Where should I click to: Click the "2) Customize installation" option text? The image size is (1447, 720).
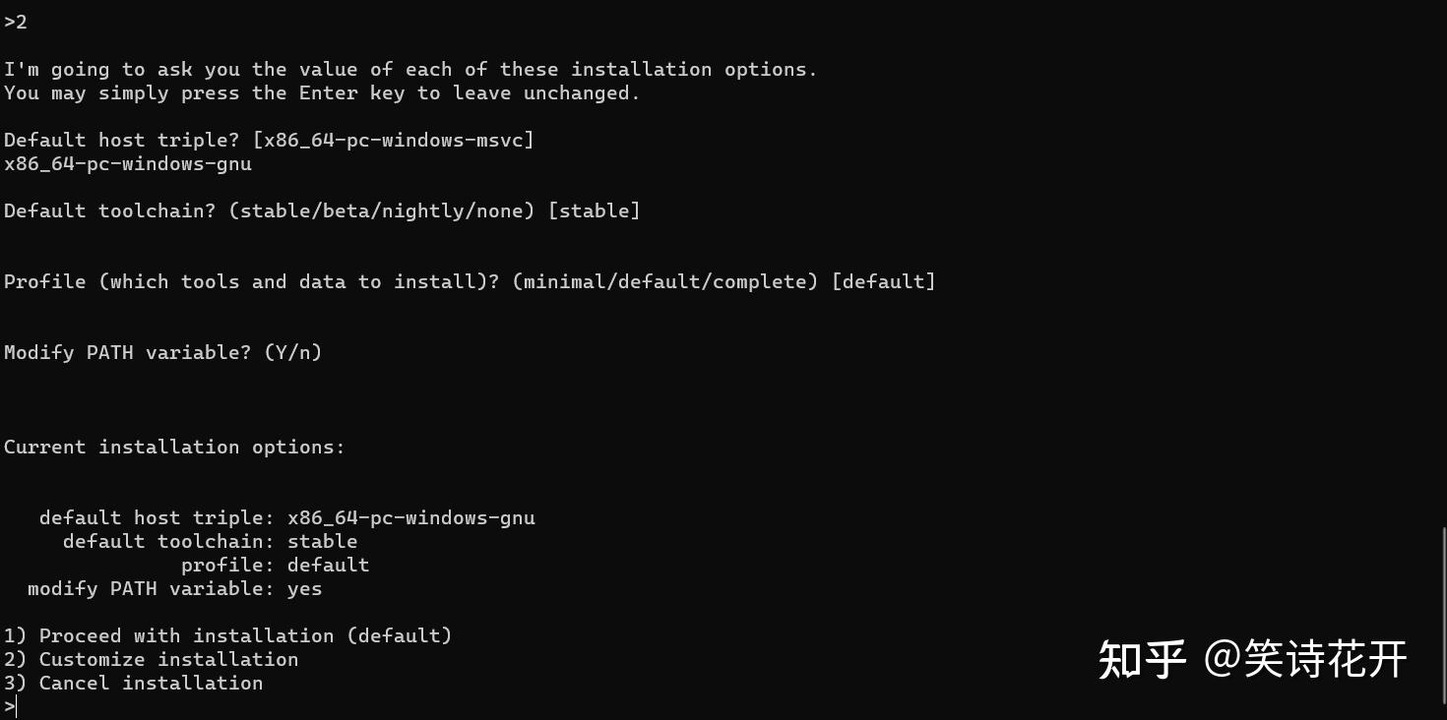tap(151, 659)
